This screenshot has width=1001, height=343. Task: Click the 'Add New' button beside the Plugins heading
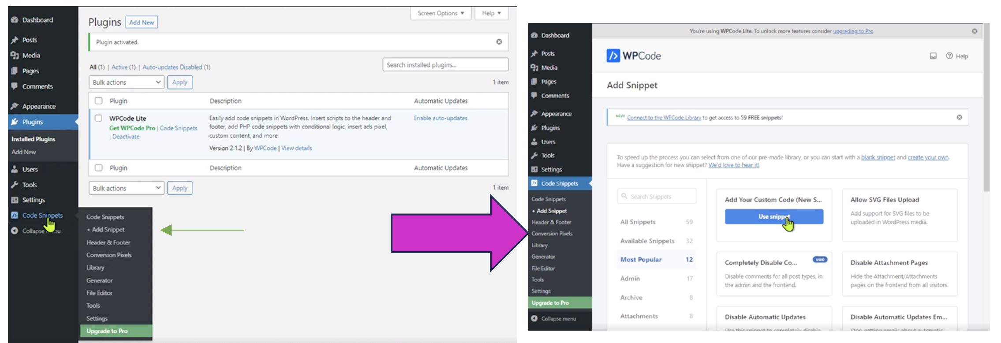coord(142,22)
